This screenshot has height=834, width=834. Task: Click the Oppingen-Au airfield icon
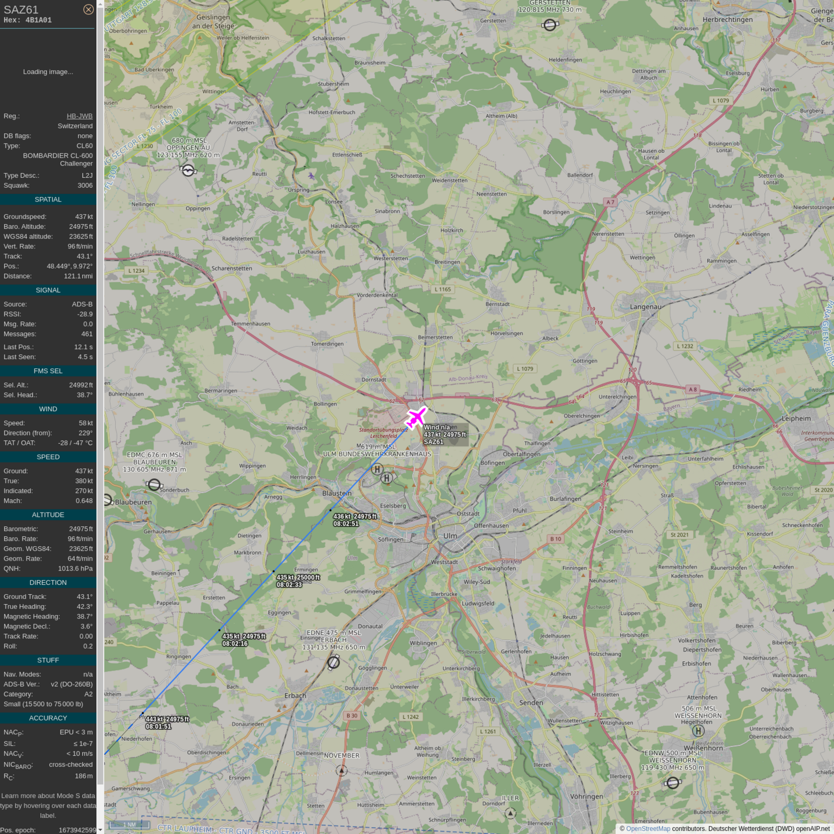(x=188, y=170)
